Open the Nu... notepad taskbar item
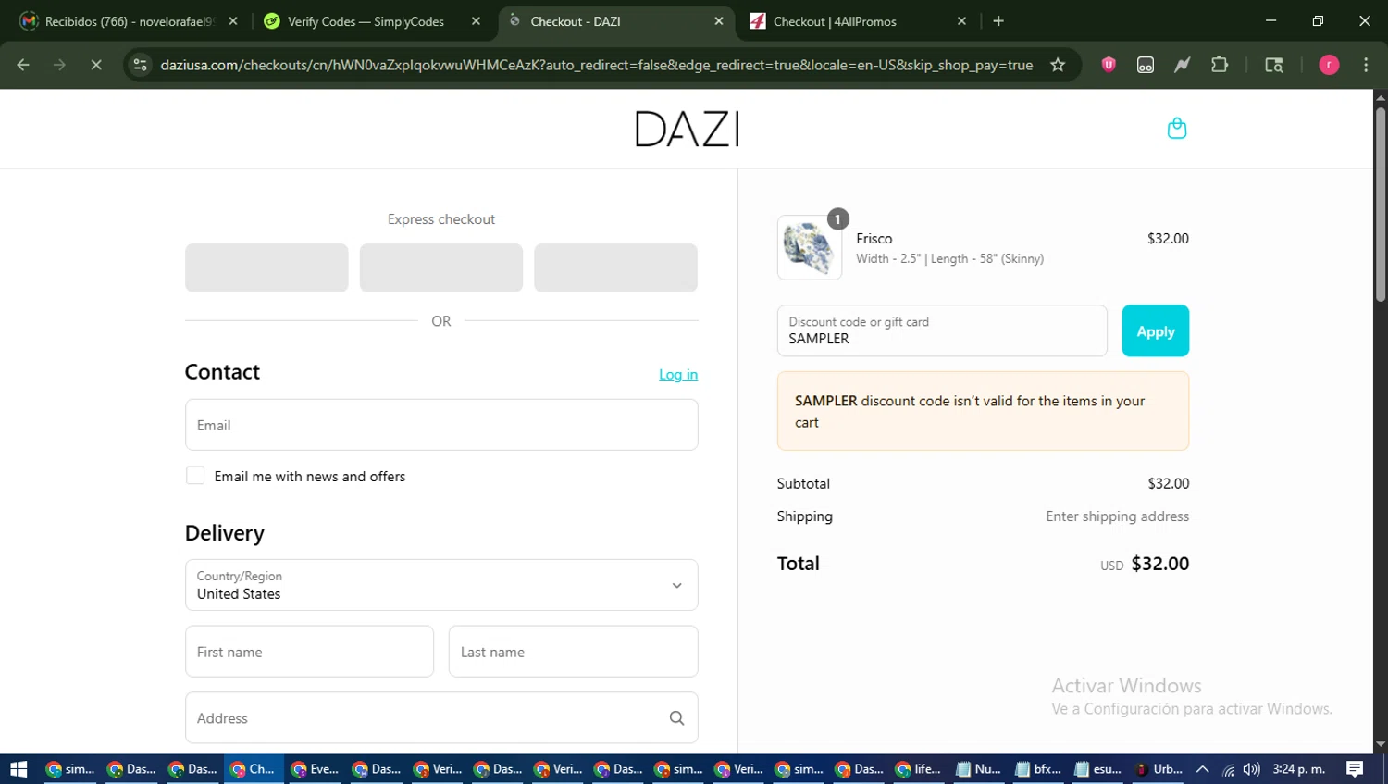This screenshot has height=784, width=1388. pyautogui.click(x=978, y=769)
